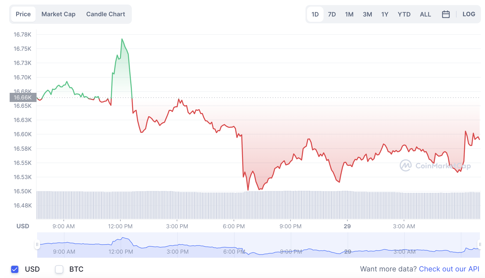Uncheck the USD currency checkbox
The width and height of the screenshot is (485, 278).
point(15,269)
